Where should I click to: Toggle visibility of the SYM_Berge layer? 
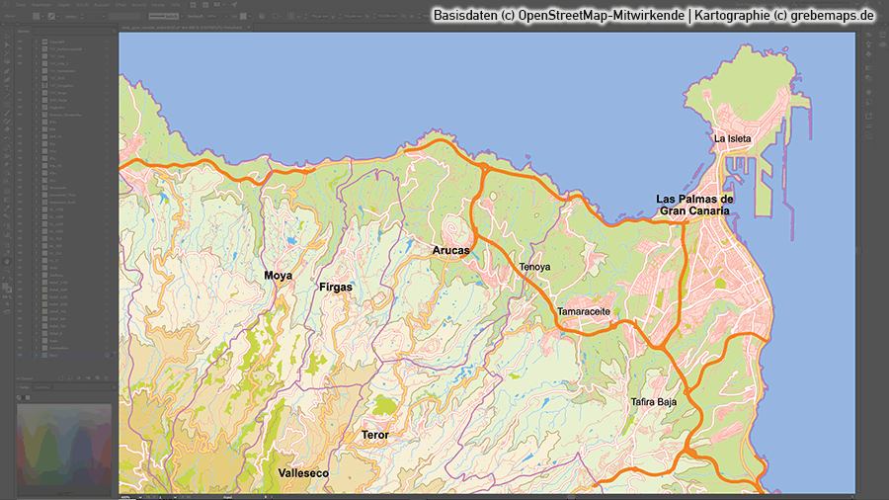coord(20,102)
